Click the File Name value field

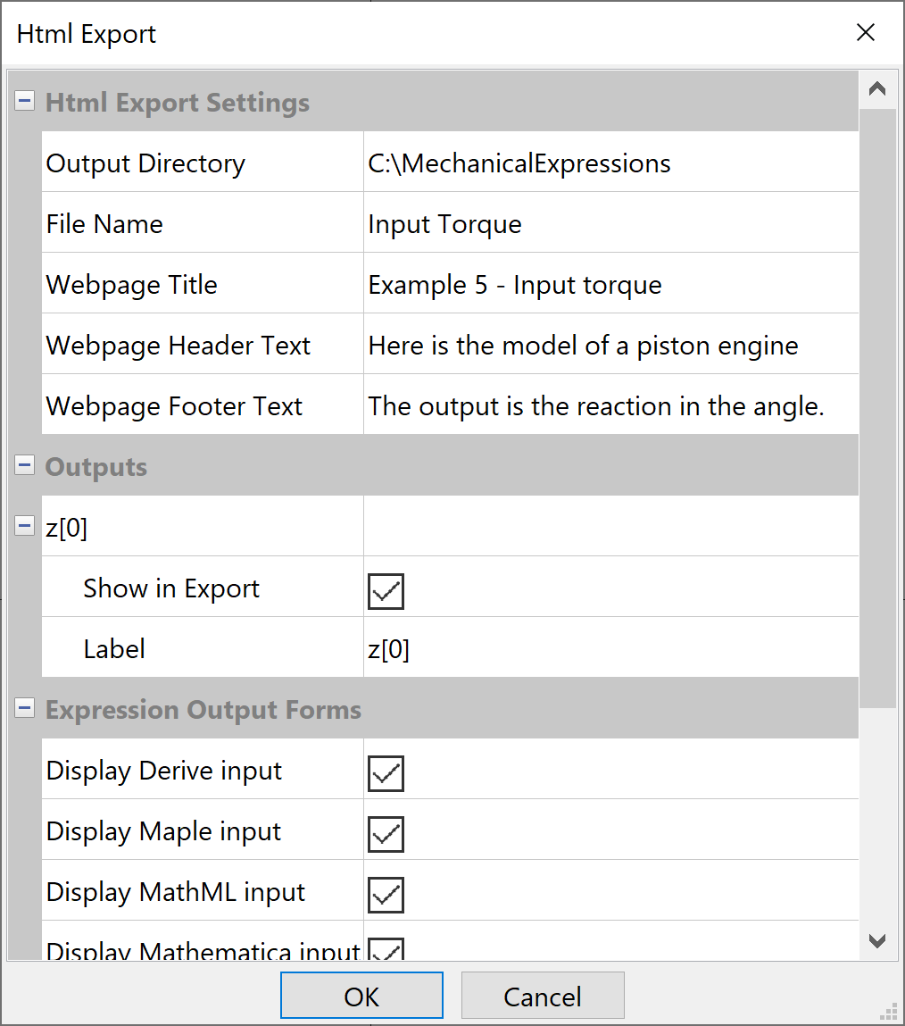tap(610, 224)
